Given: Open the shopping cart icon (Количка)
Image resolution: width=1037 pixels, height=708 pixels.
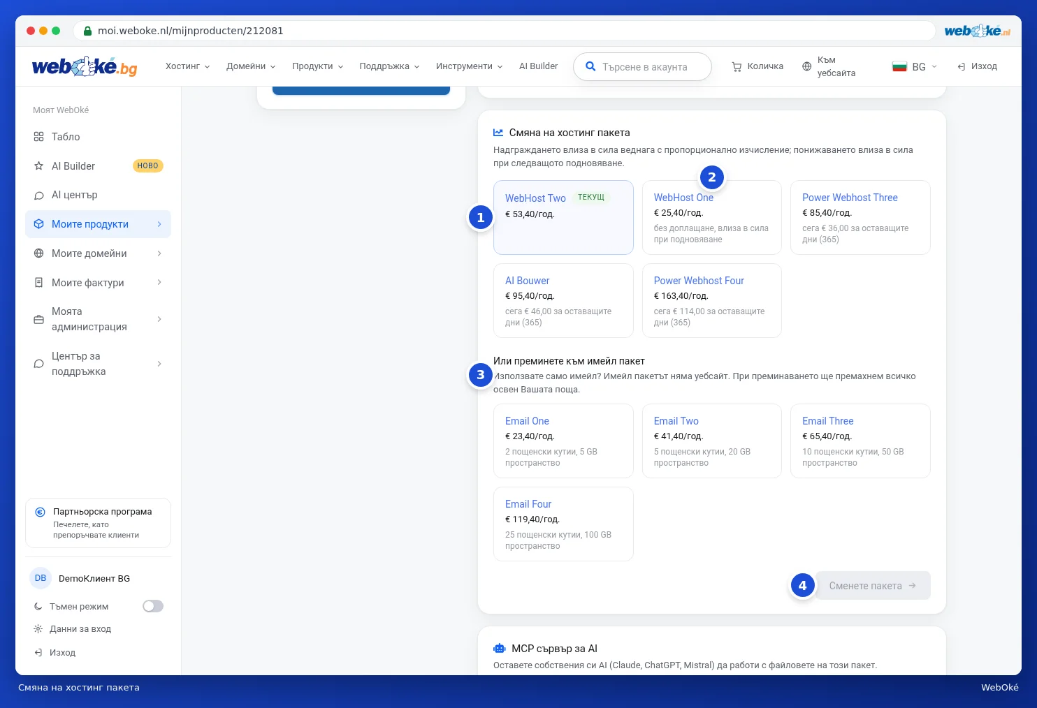Looking at the screenshot, I should pyautogui.click(x=737, y=67).
